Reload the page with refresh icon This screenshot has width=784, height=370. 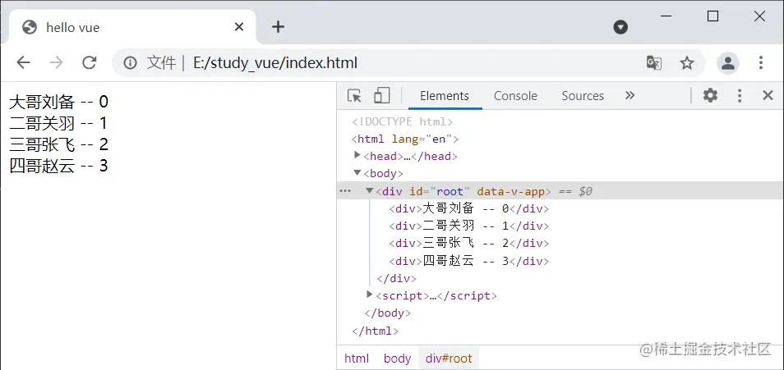coord(90,62)
